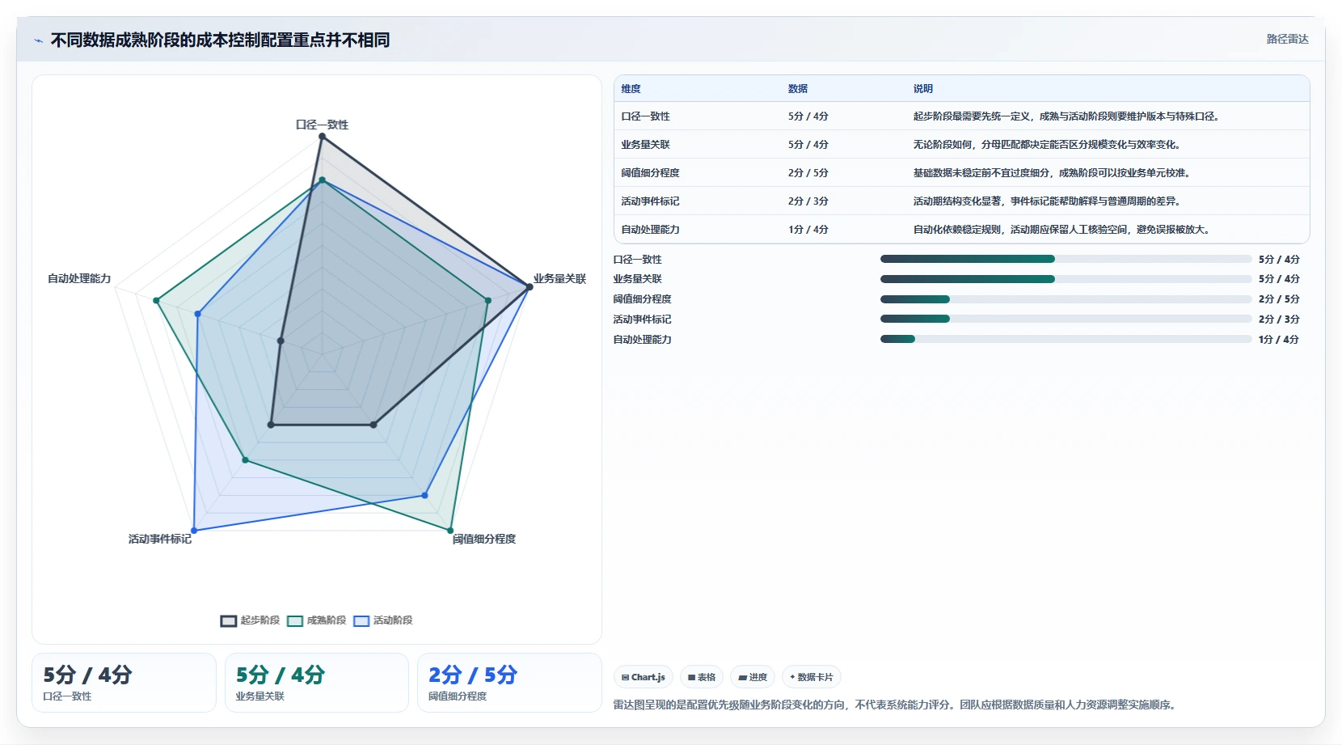This screenshot has height=745, width=1342.
Task: Click the Chart.js chip
Action: coord(644,677)
